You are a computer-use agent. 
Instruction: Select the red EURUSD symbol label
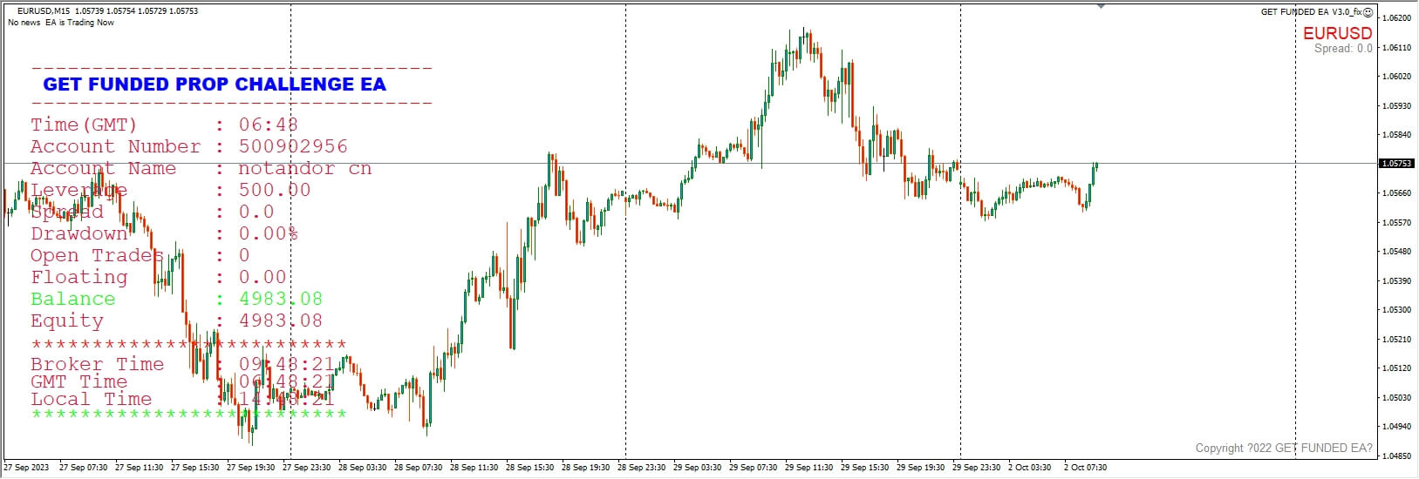[1337, 33]
